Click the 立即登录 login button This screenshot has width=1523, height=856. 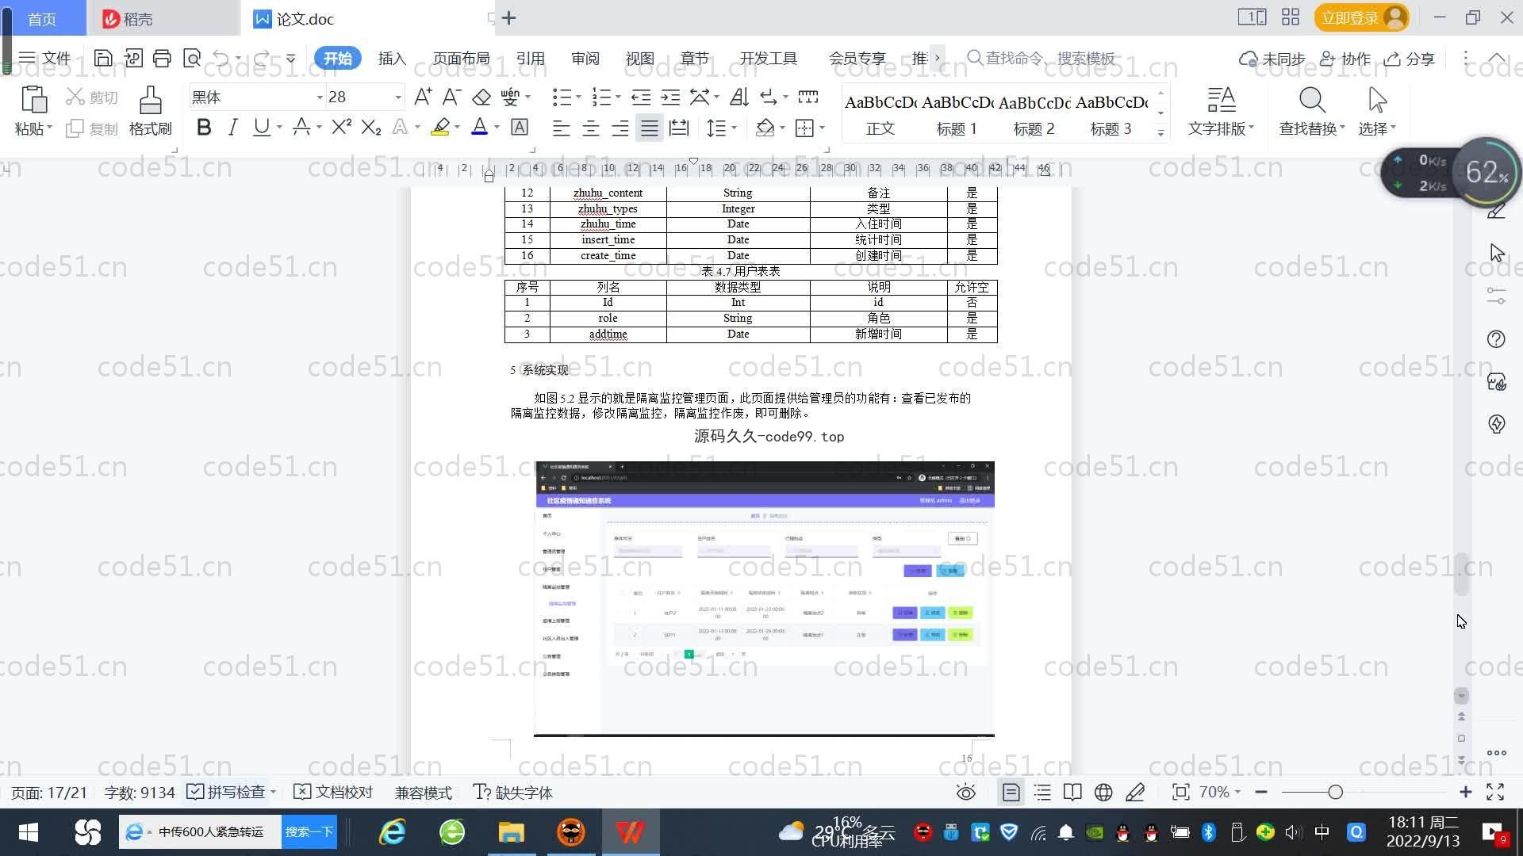coord(1361,17)
